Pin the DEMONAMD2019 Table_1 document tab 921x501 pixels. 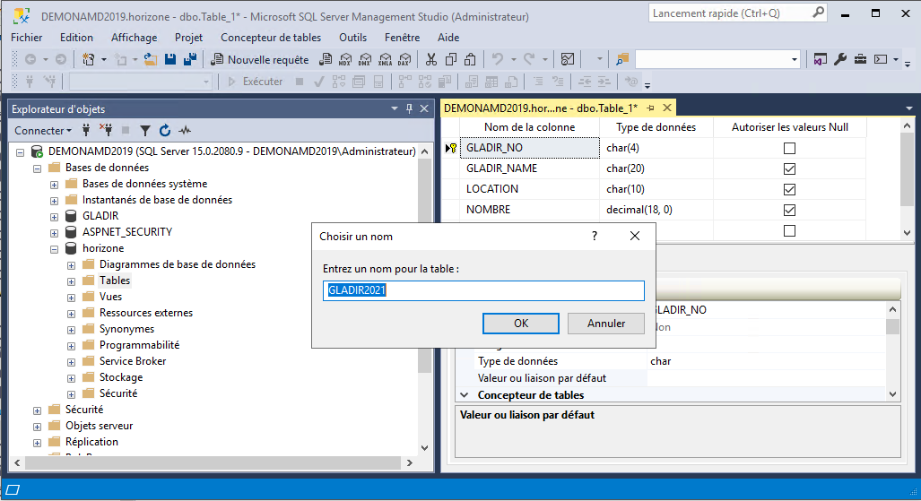[x=651, y=108]
